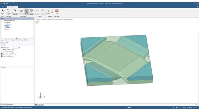Open the zoom dropdown arrow in status bar
Image resolution: width=199 pixels, height=111 pixels.
(x=192, y=108)
